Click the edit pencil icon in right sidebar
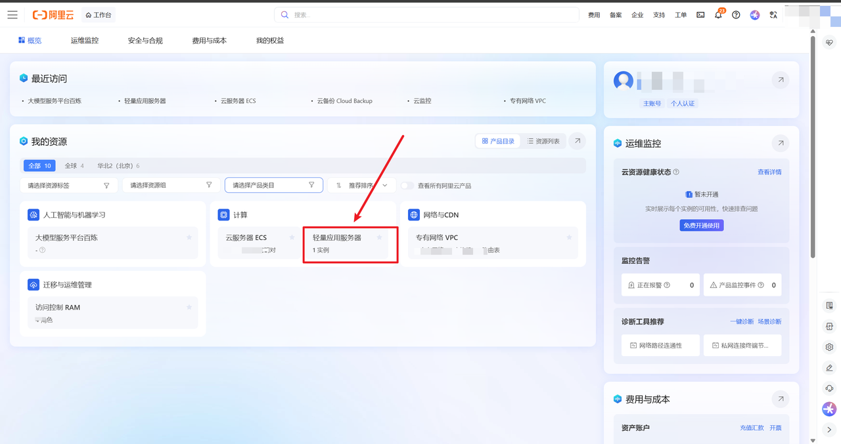 point(830,368)
